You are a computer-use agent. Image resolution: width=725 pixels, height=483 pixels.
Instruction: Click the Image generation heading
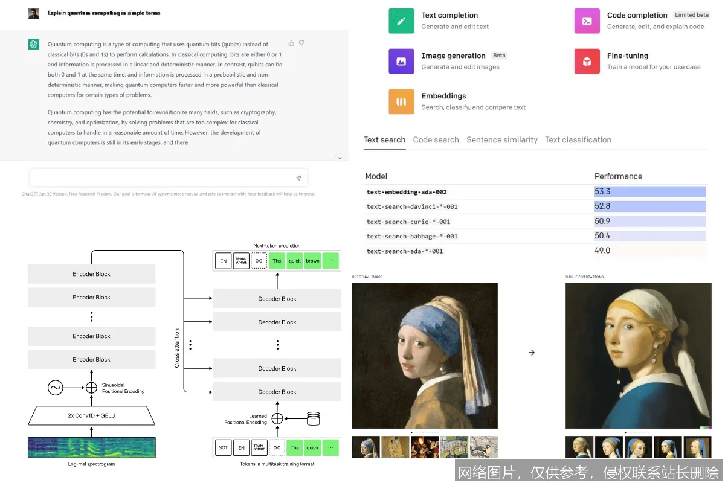454,56
